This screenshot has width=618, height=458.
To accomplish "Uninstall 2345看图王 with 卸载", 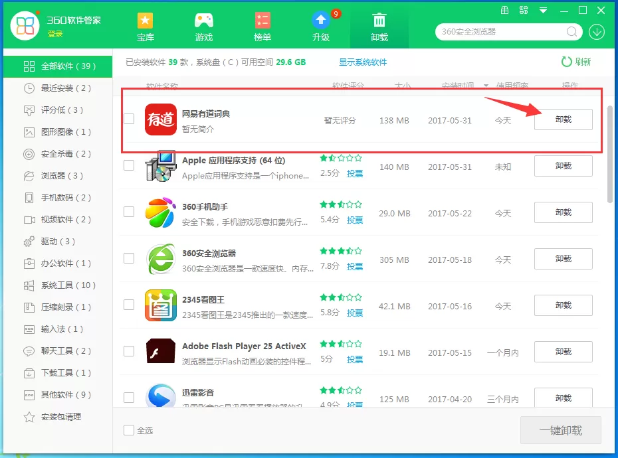I will [564, 305].
